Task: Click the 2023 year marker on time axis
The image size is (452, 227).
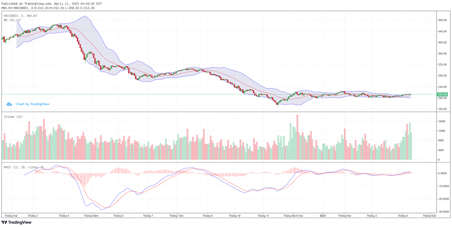Action: click(322, 216)
